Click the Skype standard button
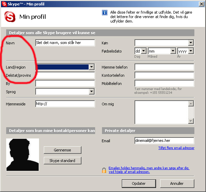The width and height of the screenshot is (206, 192). tap(62, 161)
